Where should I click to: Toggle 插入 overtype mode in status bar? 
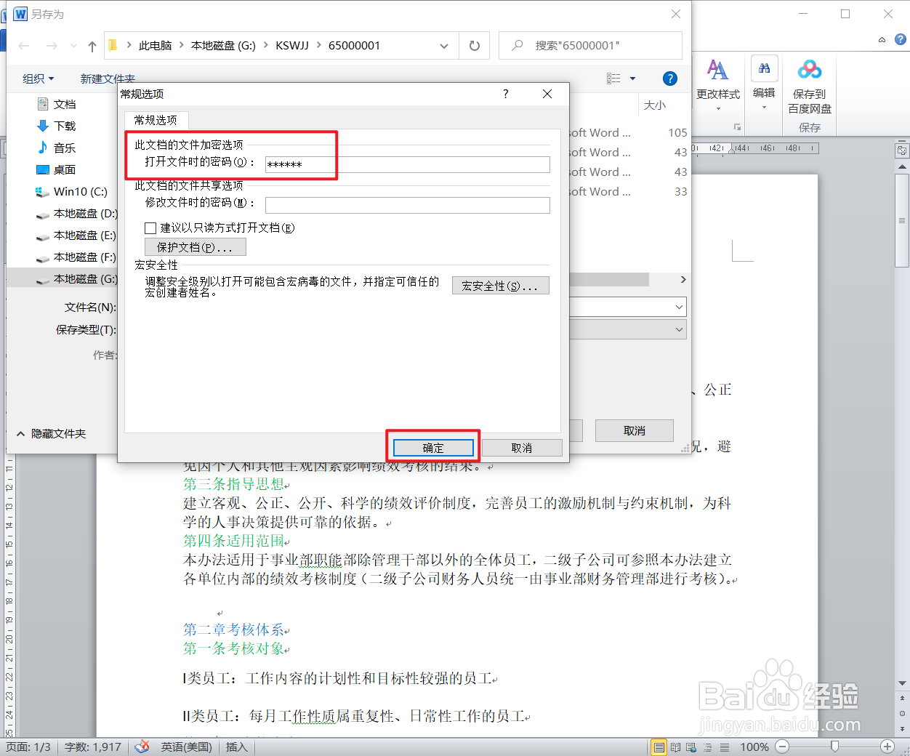click(x=235, y=747)
